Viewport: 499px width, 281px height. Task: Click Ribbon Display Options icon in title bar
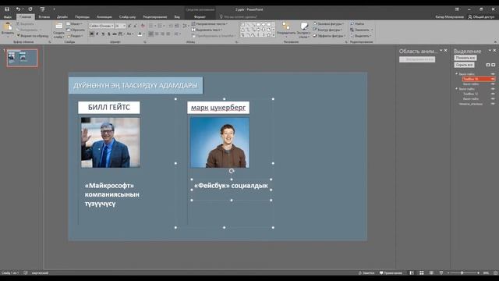tap(457, 9)
